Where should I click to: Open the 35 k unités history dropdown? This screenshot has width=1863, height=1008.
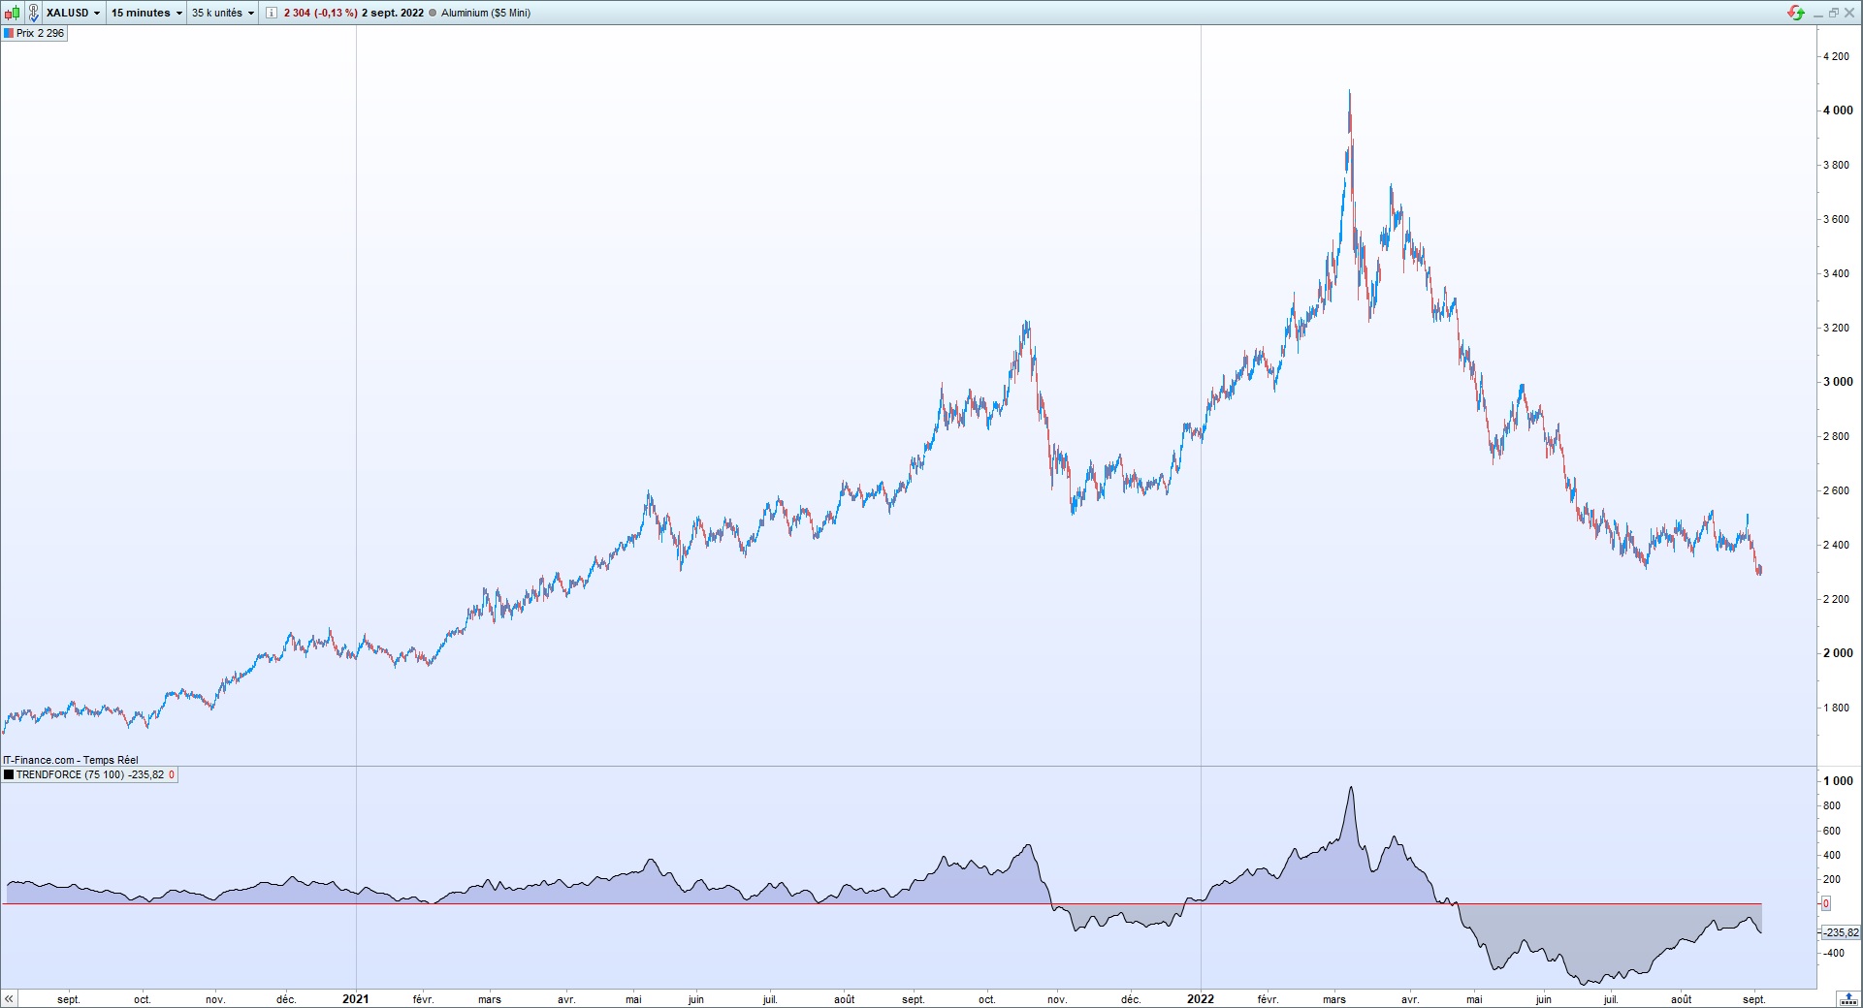[x=223, y=13]
